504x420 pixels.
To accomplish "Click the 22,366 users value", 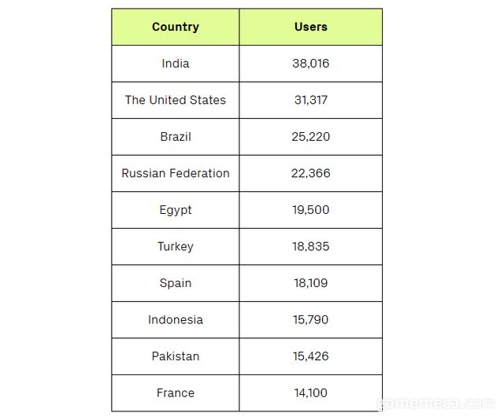I will 310,173.
